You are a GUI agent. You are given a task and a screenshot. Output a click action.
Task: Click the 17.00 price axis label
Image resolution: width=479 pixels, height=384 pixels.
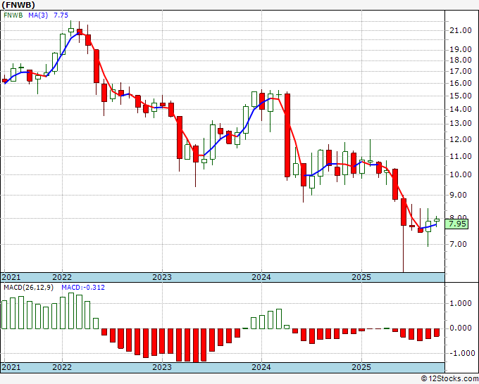click(461, 71)
